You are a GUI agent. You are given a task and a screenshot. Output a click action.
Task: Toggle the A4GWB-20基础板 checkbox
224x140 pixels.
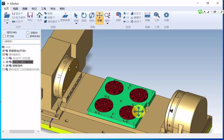(7, 62)
